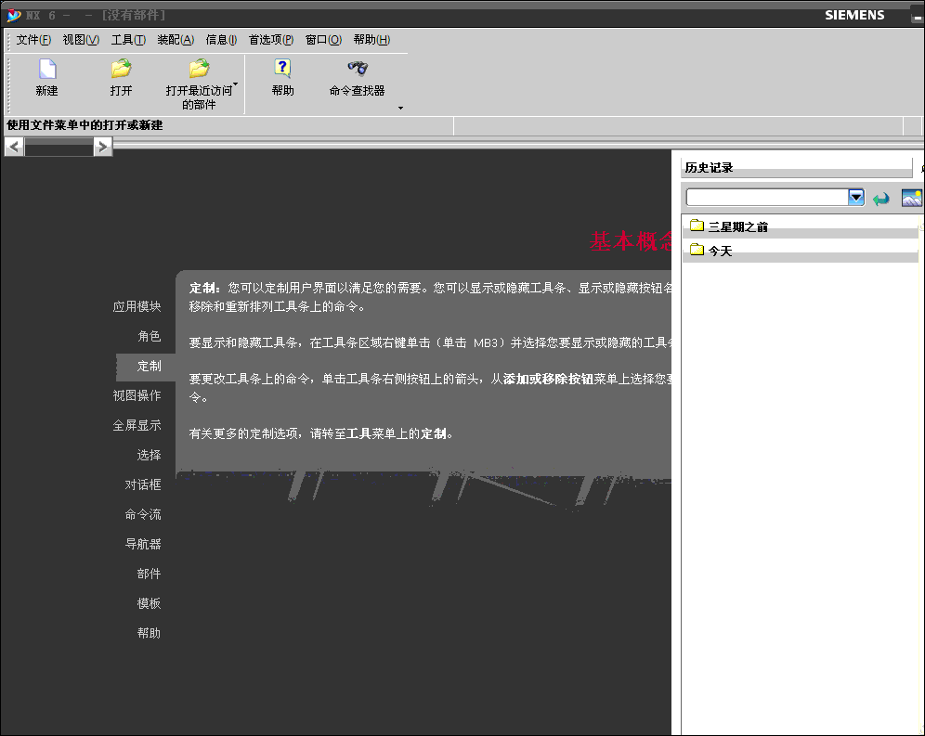Click the toolbar grip handle beside 文件

pyautogui.click(x=8, y=40)
